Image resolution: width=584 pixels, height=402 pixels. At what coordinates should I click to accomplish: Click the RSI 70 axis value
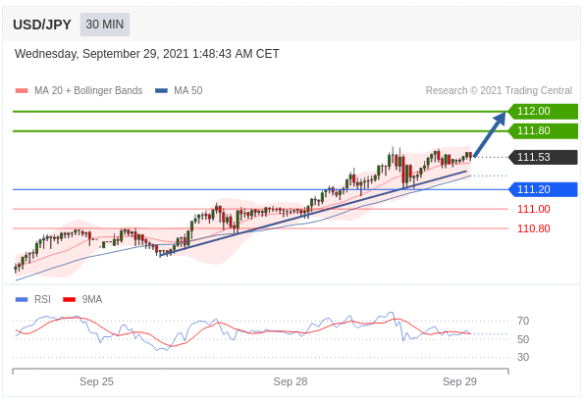(x=523, y=321)
